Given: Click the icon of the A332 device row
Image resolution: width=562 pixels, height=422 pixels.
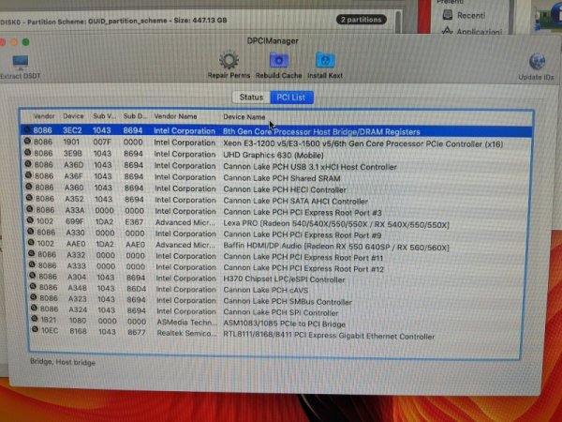Looking at the screenshot, I should [32, 254].
